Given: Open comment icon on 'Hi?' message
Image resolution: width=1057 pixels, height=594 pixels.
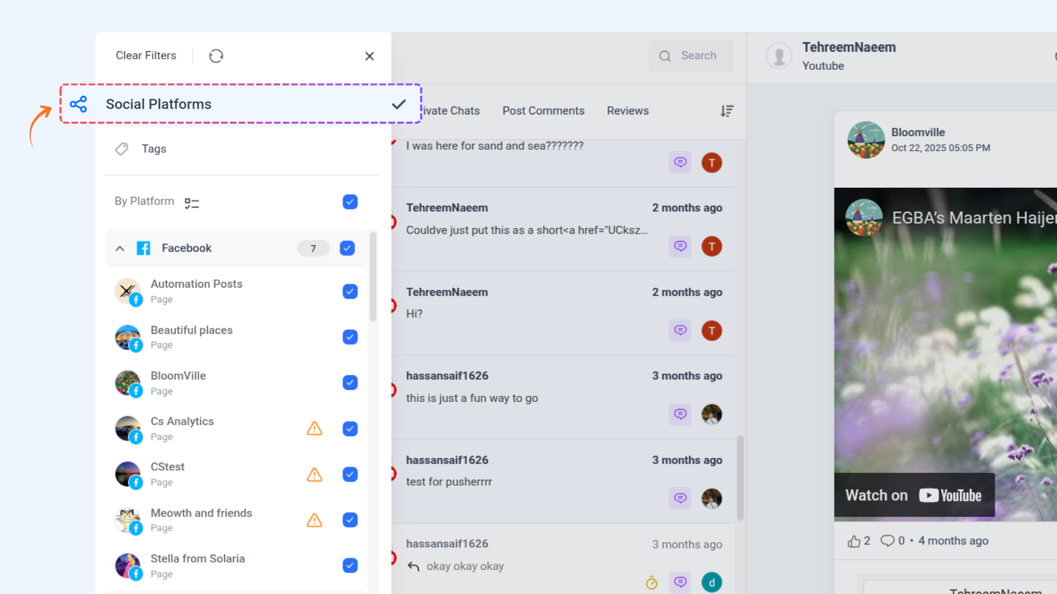Looking at the screenshot, I should coord(680,330).
